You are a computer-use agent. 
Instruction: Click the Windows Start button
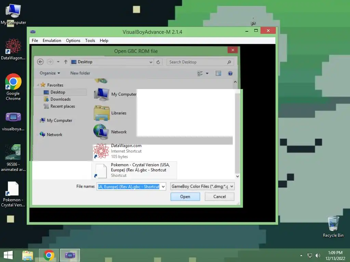[8, 255]
